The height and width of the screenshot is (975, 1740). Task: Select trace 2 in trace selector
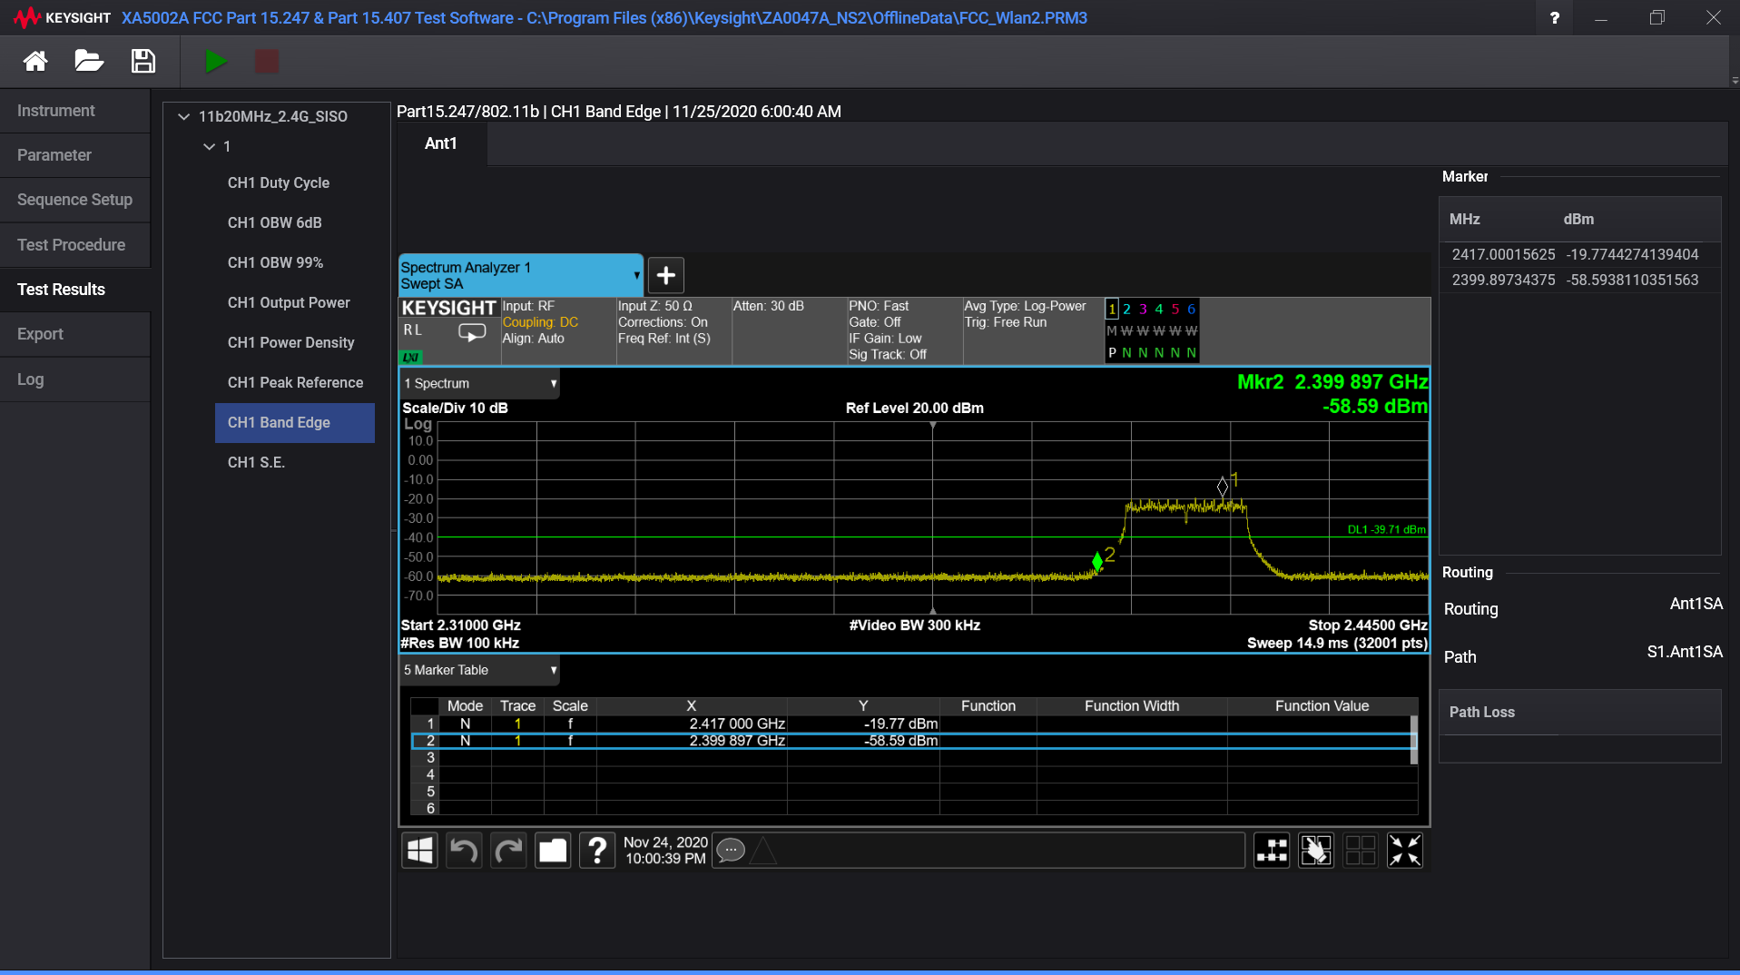point(1127,310)
